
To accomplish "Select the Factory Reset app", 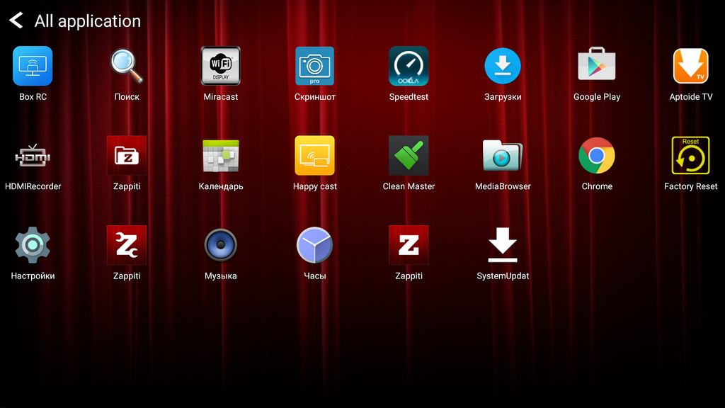I will (691, 155).
